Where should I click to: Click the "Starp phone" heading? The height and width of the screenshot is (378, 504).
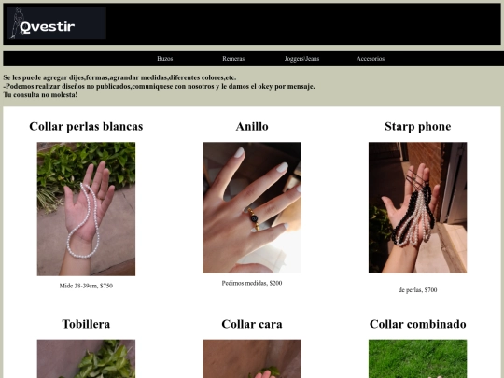(x=417, y=126)
